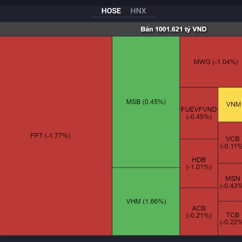Select the stock that gained 1.66%
Viewport: 242px width, 242px height.
(146, 201)
